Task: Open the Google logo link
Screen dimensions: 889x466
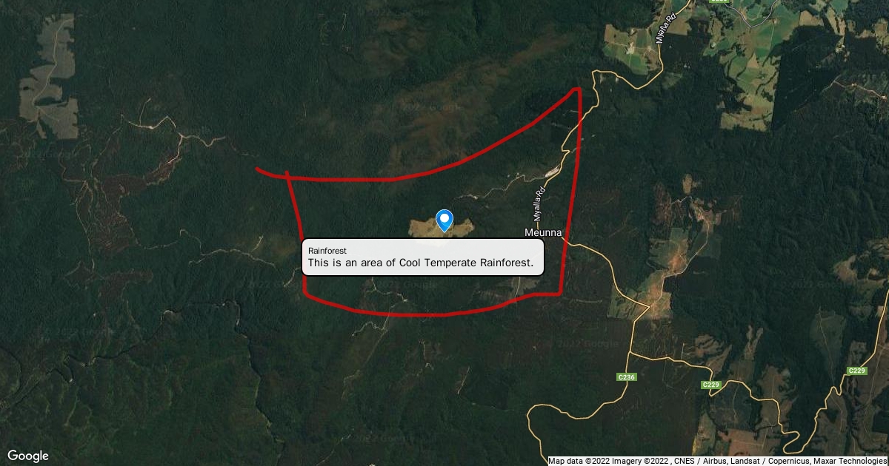Action: [x=28, y=456]
